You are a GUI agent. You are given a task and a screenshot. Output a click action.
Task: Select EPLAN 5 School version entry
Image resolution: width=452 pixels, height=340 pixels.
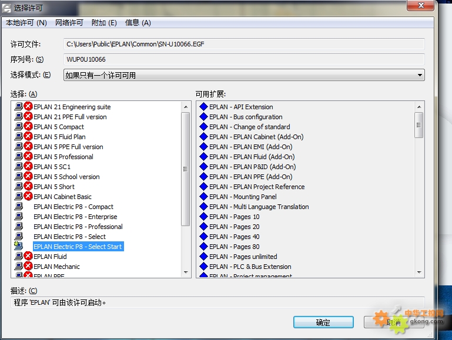(x=66, y=177)
